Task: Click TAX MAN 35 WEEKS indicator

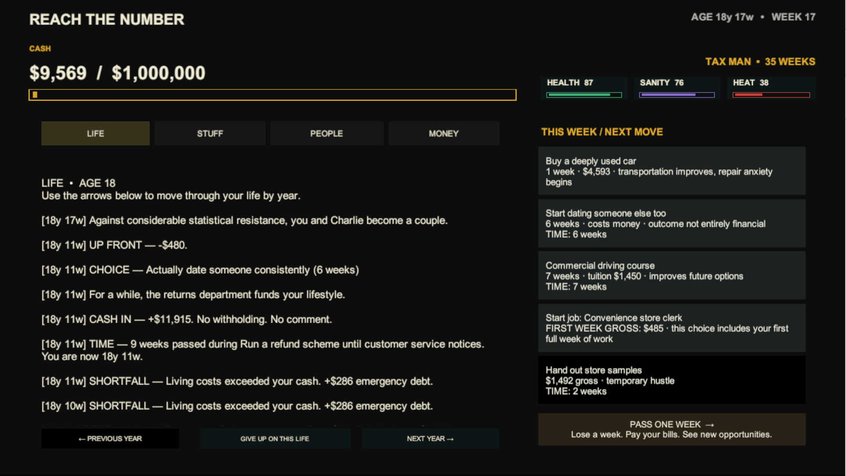Action: (x=760, y=62)
